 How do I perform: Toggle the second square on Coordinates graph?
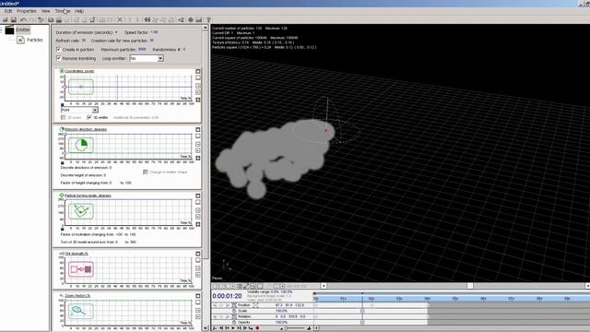point(198,77)
